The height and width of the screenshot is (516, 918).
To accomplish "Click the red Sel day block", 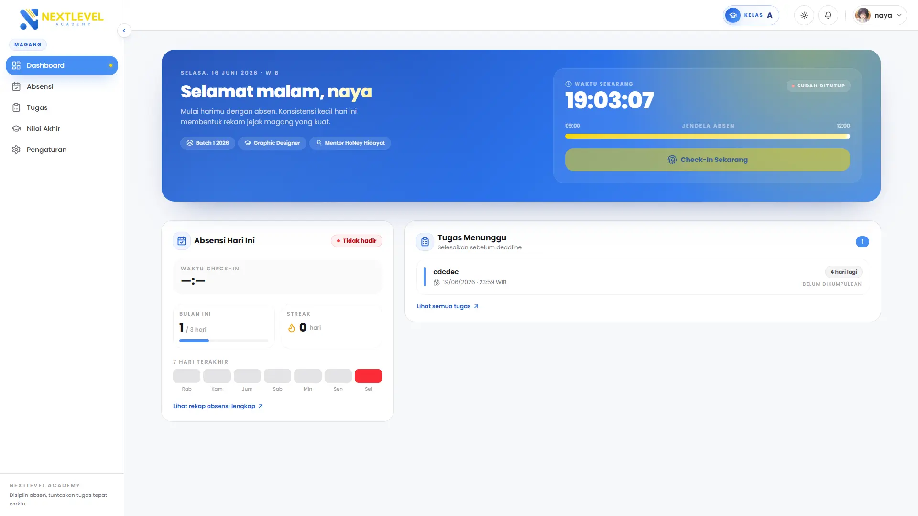I will (368, 376).
